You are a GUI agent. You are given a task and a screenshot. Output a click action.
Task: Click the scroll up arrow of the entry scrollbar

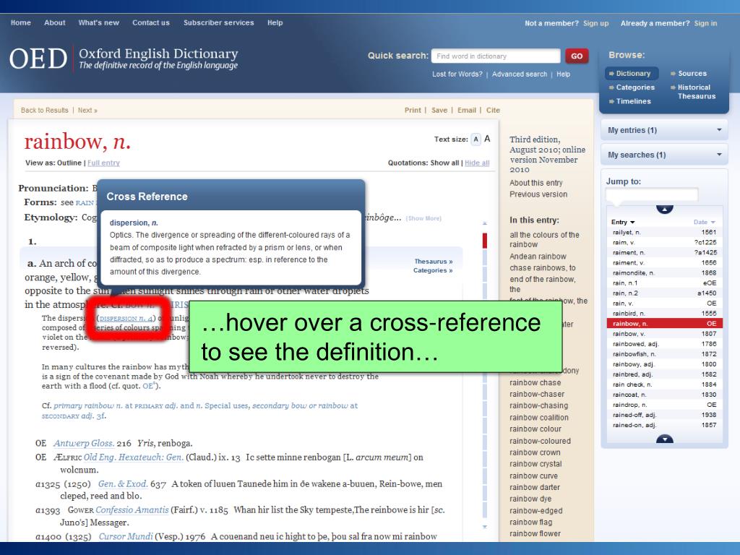(x=485, y=223)
